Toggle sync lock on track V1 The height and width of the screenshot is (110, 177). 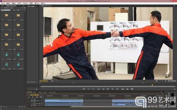point(37,101)
